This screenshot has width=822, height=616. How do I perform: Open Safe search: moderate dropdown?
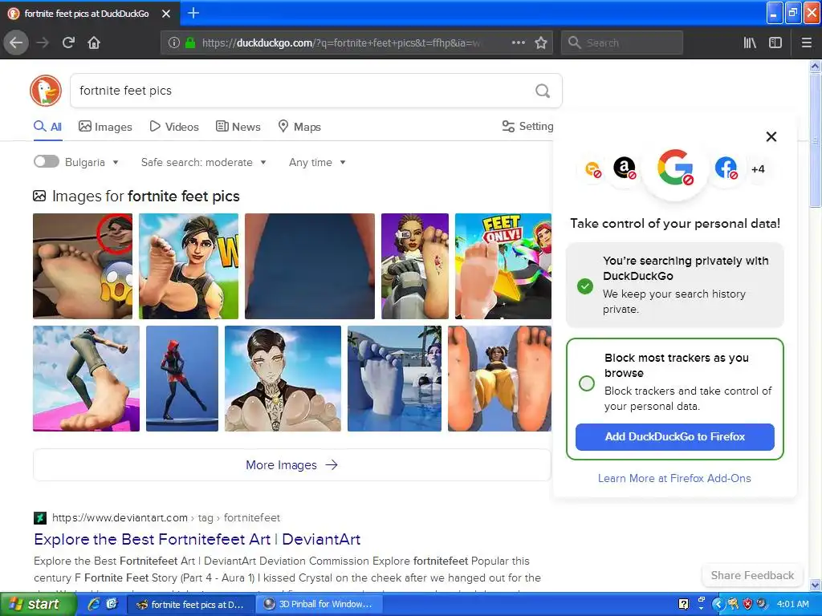pyautogui.click(x=203, y=162)
